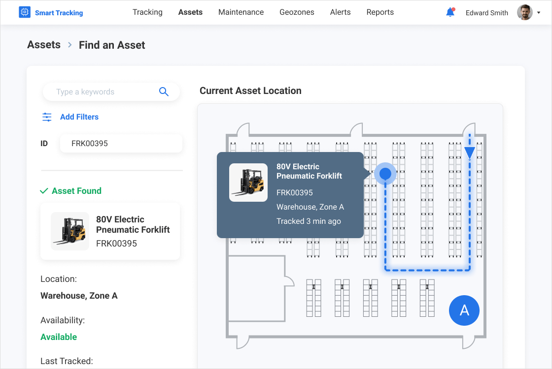Click the Zone A circle marker

[464, 310]
